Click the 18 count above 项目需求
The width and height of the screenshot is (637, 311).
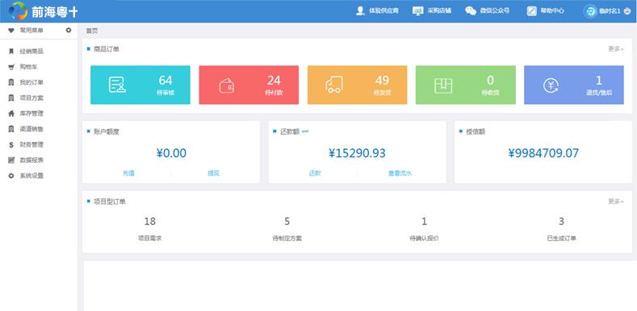[x=150, y=222]
